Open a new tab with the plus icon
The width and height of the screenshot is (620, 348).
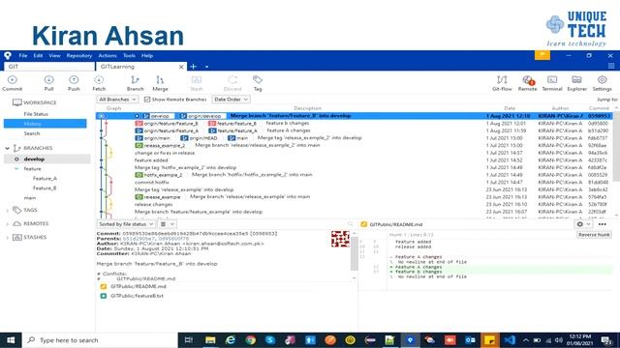coord(194,67)
